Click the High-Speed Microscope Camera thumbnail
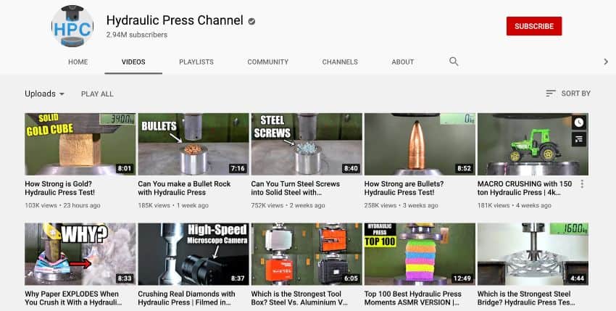The height and width of the screenshot is (311, 616). (193, 254)
